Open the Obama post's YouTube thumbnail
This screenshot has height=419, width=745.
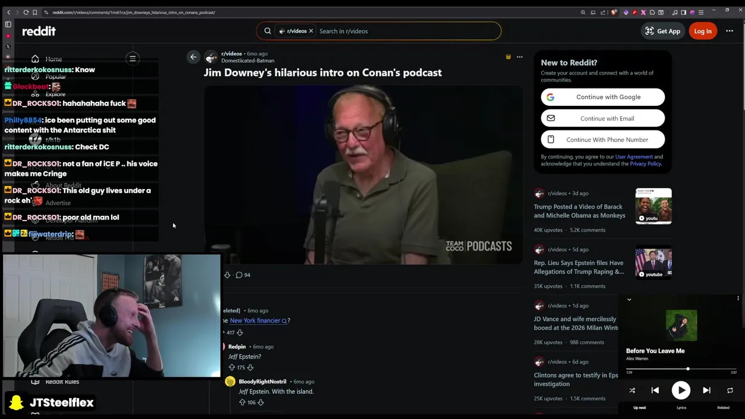653,206
